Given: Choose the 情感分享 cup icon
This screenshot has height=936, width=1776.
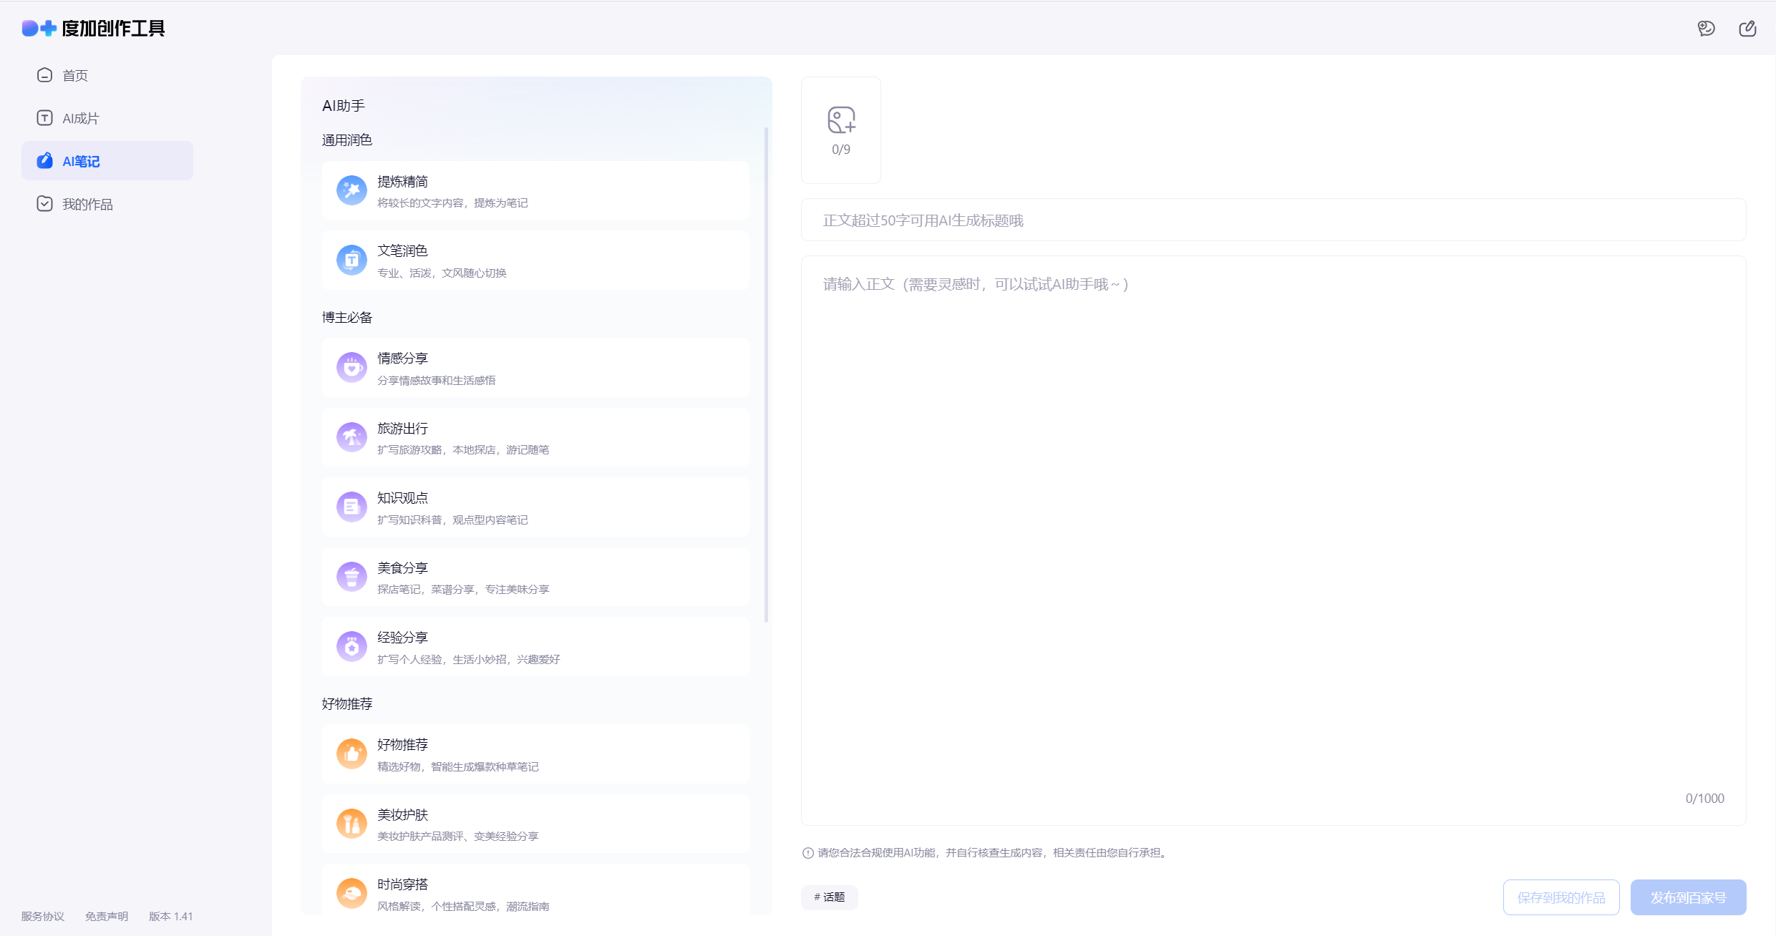Looking at the screenshot, I should [351, 368].
